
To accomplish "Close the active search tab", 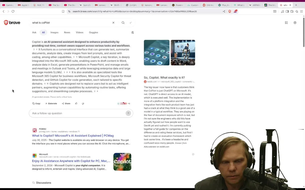I will click(x=290, y=5).
